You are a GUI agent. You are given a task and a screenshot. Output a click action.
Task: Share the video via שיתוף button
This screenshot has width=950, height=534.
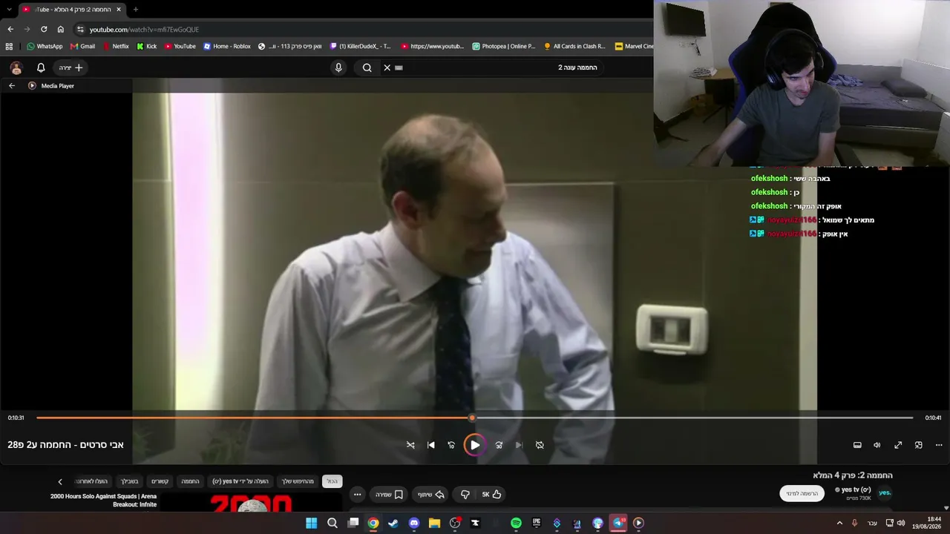point(430,495)
